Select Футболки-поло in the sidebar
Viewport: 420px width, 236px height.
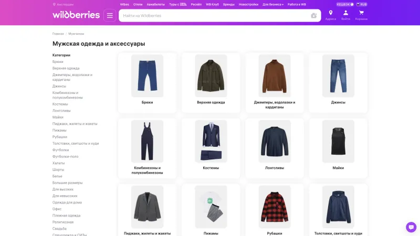(x=65, y=156)
